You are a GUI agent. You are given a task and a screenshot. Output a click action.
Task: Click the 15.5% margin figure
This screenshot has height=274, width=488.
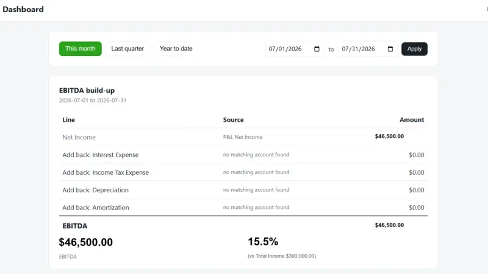pyautogui.click(x=263, y=242)
